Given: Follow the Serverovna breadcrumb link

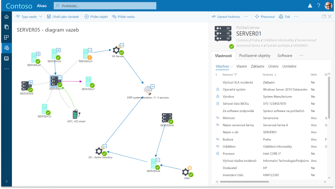Looking at the screenshot, I should click(305, 40).
